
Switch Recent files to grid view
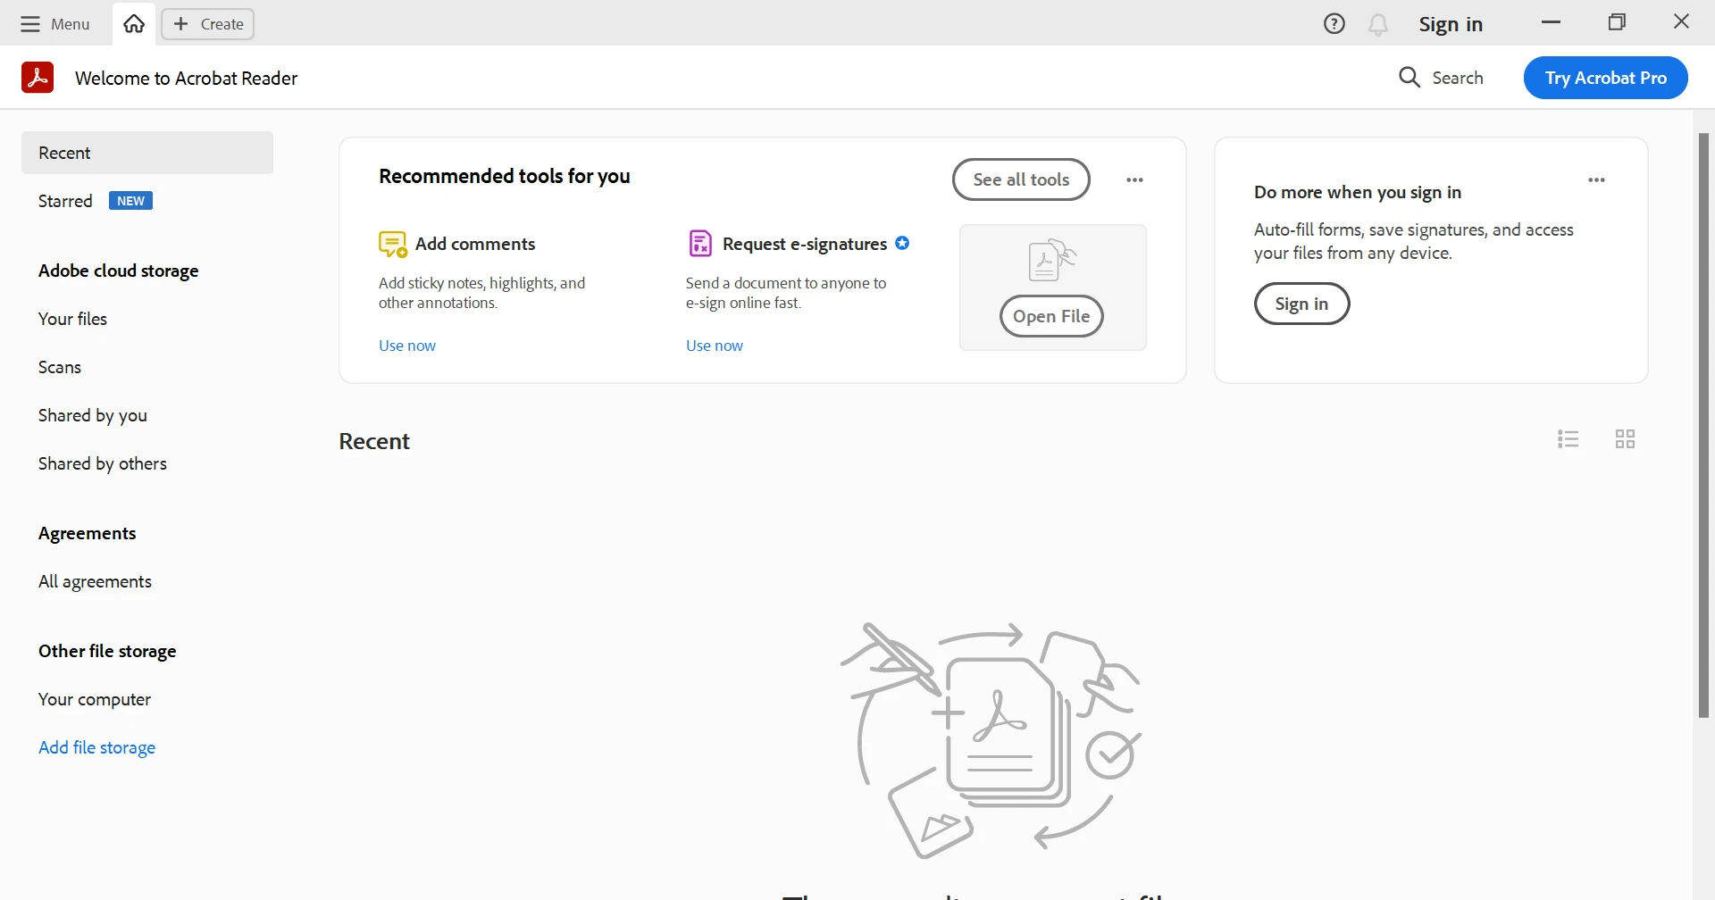point(1625,439)
